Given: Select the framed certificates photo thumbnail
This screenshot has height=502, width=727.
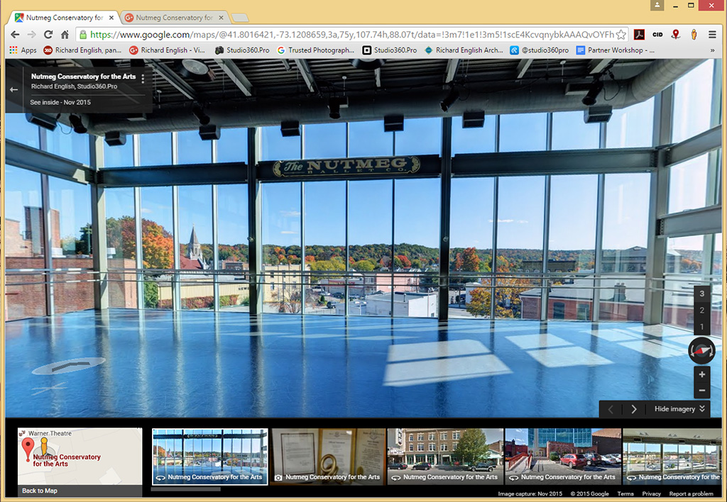Looking at the screenshot, I should [x=328, y=456].
